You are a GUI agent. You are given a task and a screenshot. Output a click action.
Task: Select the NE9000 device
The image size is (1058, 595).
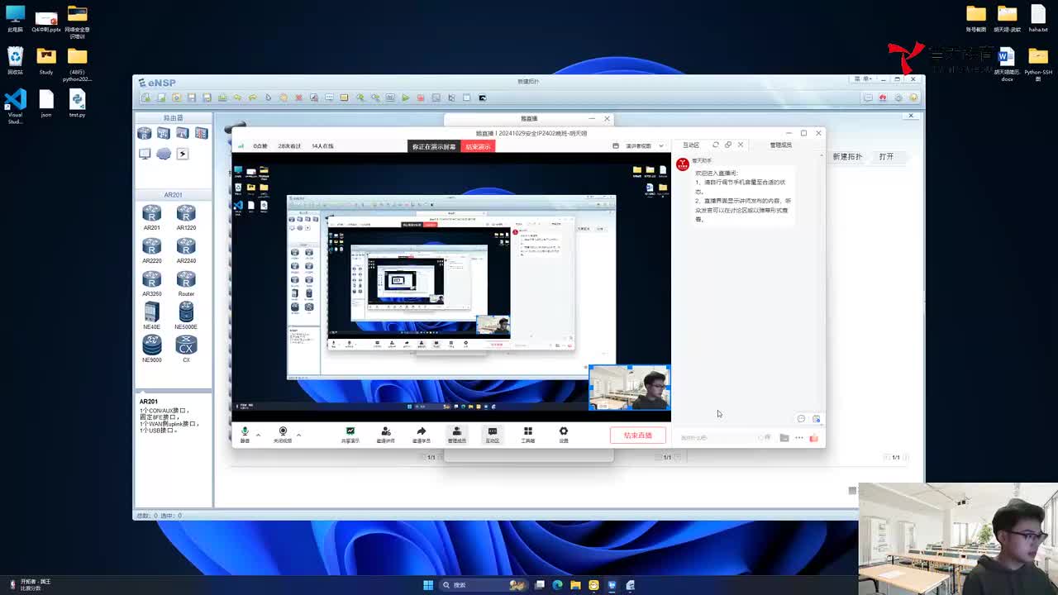pyautogui.click(x=151, y=349)
